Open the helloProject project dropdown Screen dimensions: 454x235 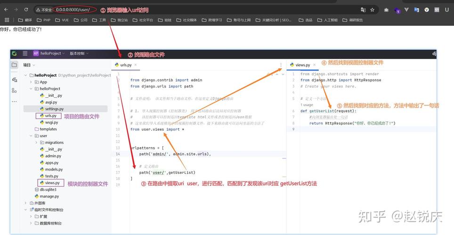49,54
